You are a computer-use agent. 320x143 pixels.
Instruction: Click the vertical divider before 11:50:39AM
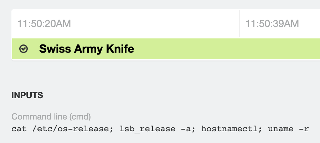[240, 23]
